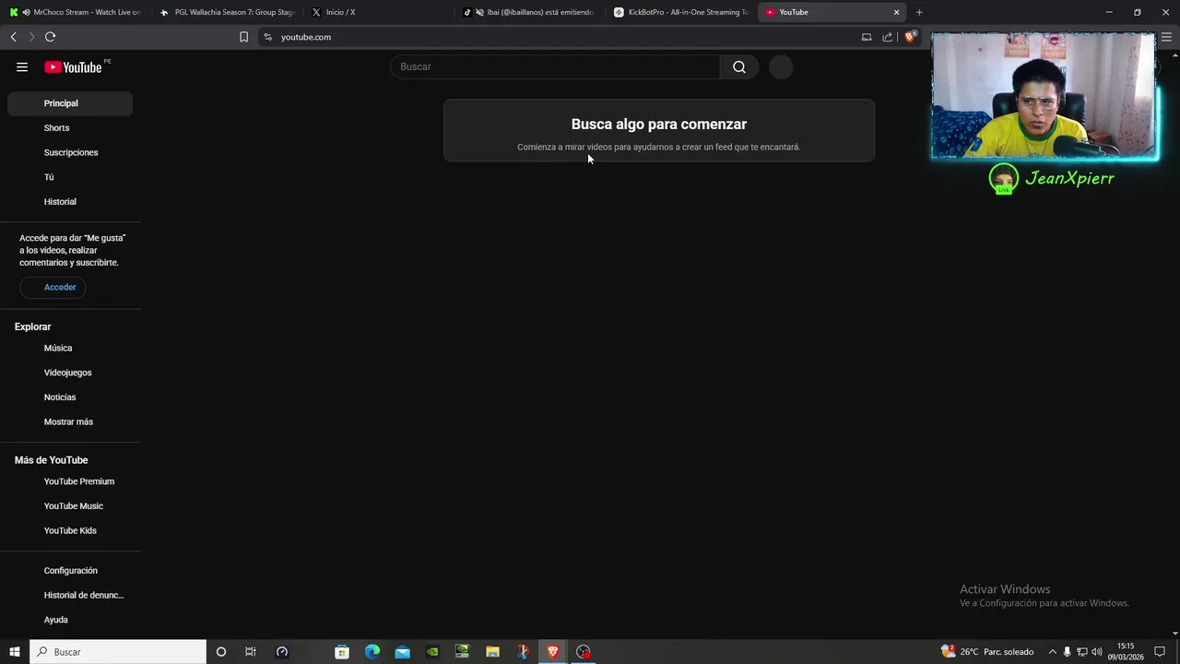Click the browser forward arrow
Image resolution: width=1180 pixels, height=664 pixels.
click(x=31, y=37)
